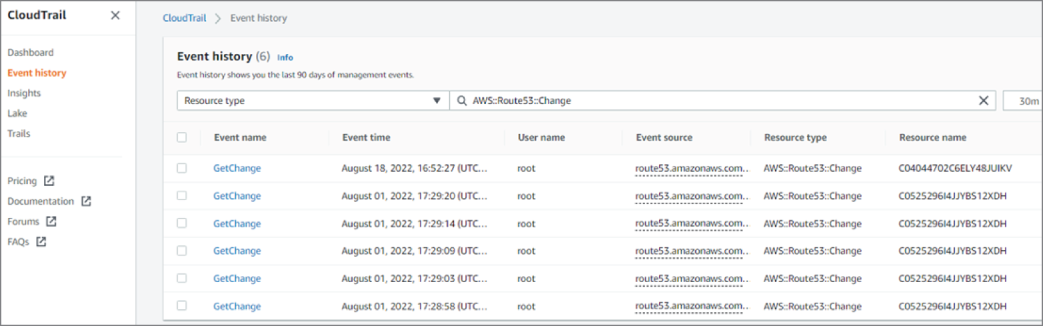Click resource name in 17:29:14 row
The width and height of the screenshot is (1043, 326).
pyautogui.click(x=952, y=223)
